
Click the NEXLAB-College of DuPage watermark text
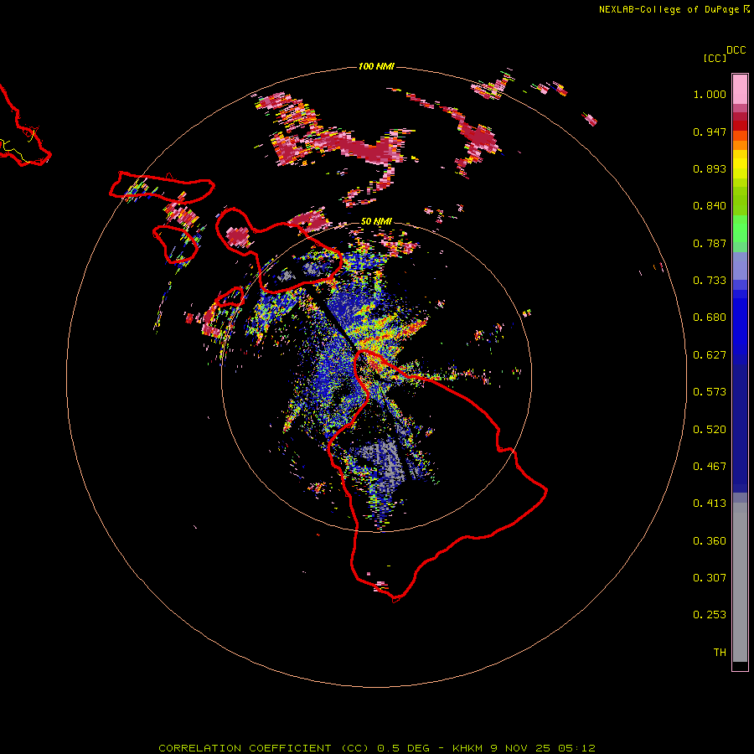(x=674, y=9)
